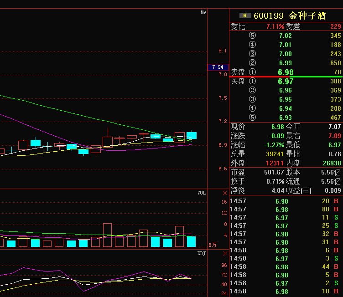The height and width of the screenshot is (297, 343).
Task: Click the red-green buy/sell ratio bar
Action: (286, 77)
